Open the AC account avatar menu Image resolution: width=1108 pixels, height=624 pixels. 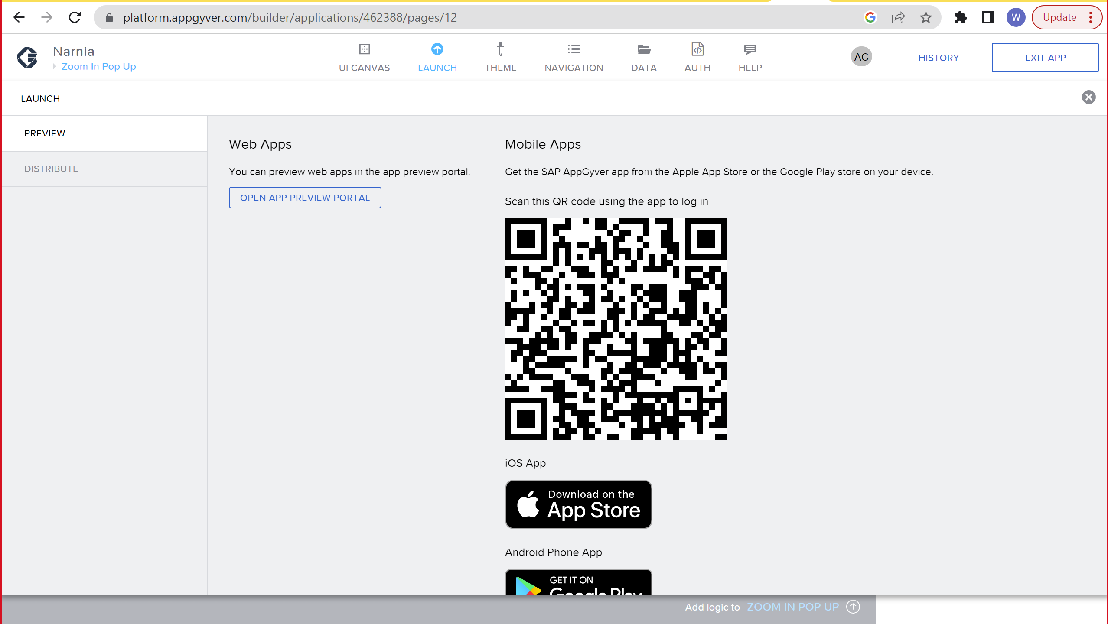pos(861,56)
